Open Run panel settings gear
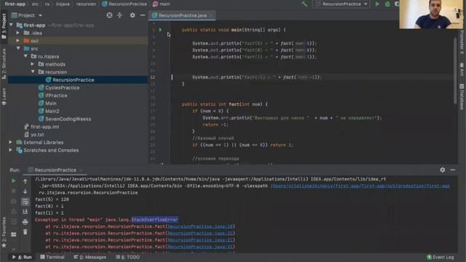The image size is (466, 262). tap(443, 170)
